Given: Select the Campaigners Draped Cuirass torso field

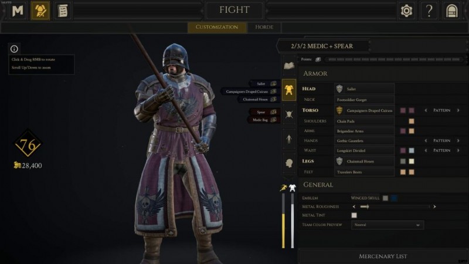Looking at the screenshot, I should [x=364, y=110].
